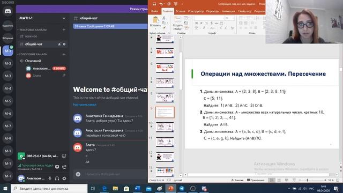Click the Copy icon in the clipboard group
This screenshot has height=193, width=343.
(163, 23)
